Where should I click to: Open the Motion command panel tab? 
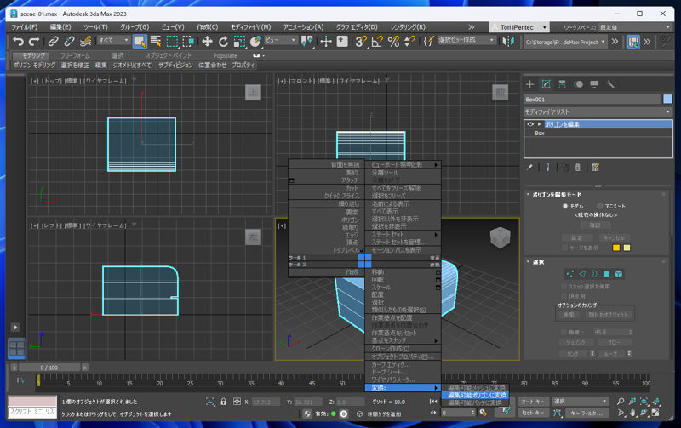tap(578, 84)
